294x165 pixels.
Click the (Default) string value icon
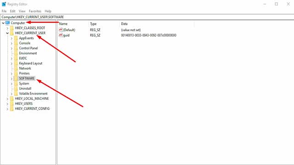[x=61, y=30]
